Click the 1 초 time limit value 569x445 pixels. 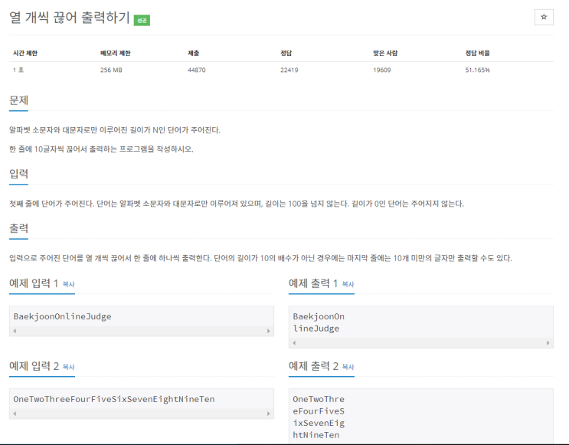[x=18, y=70]
